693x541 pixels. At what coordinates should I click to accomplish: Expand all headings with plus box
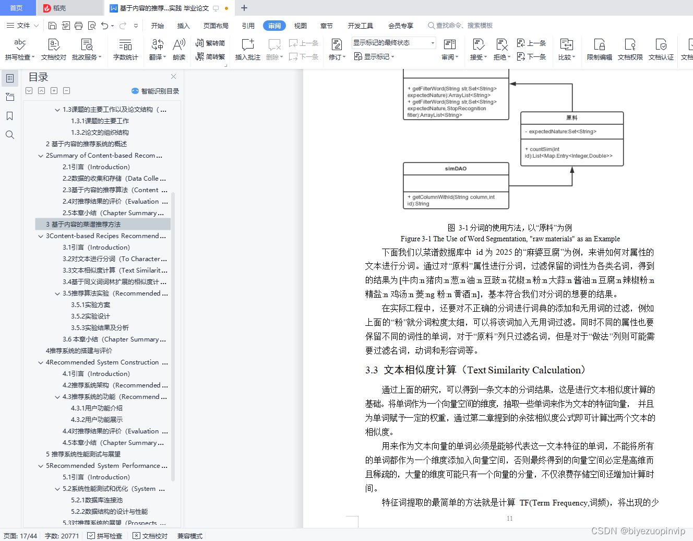[x=54, y=91]
